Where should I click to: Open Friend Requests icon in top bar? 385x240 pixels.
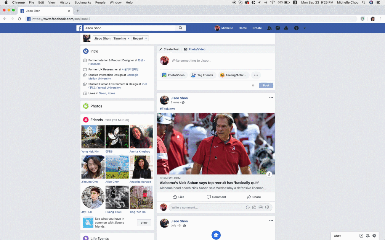(x=269, y=28)
